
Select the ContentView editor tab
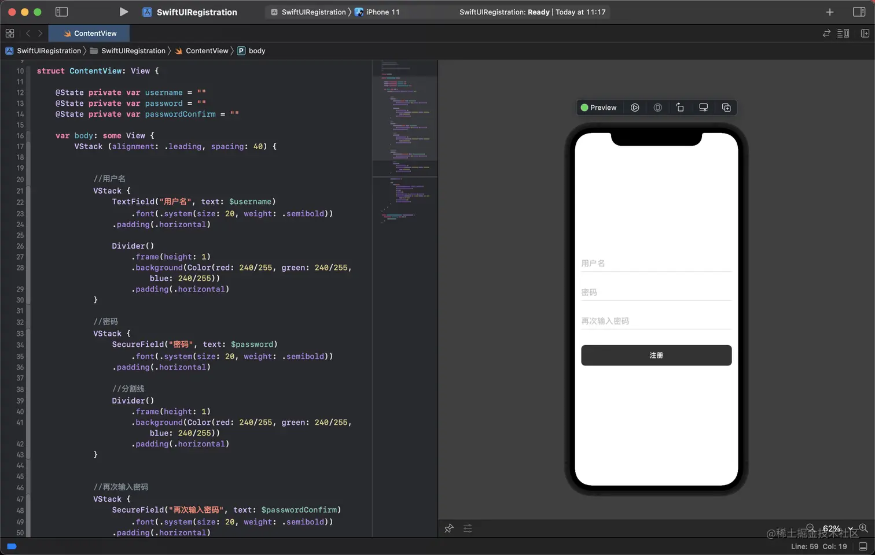(89, 34)
